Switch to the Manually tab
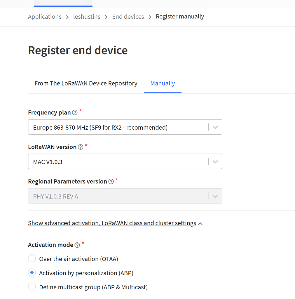The width and height of the screenshot is (295, 299). (163, 83)
